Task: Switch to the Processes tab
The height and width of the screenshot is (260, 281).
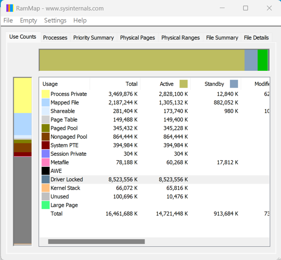Action: 55,38
